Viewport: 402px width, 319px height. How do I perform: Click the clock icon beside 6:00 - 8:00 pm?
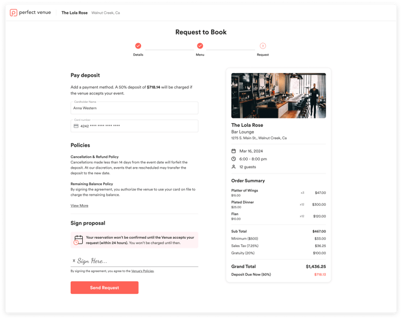pos(234,159)
